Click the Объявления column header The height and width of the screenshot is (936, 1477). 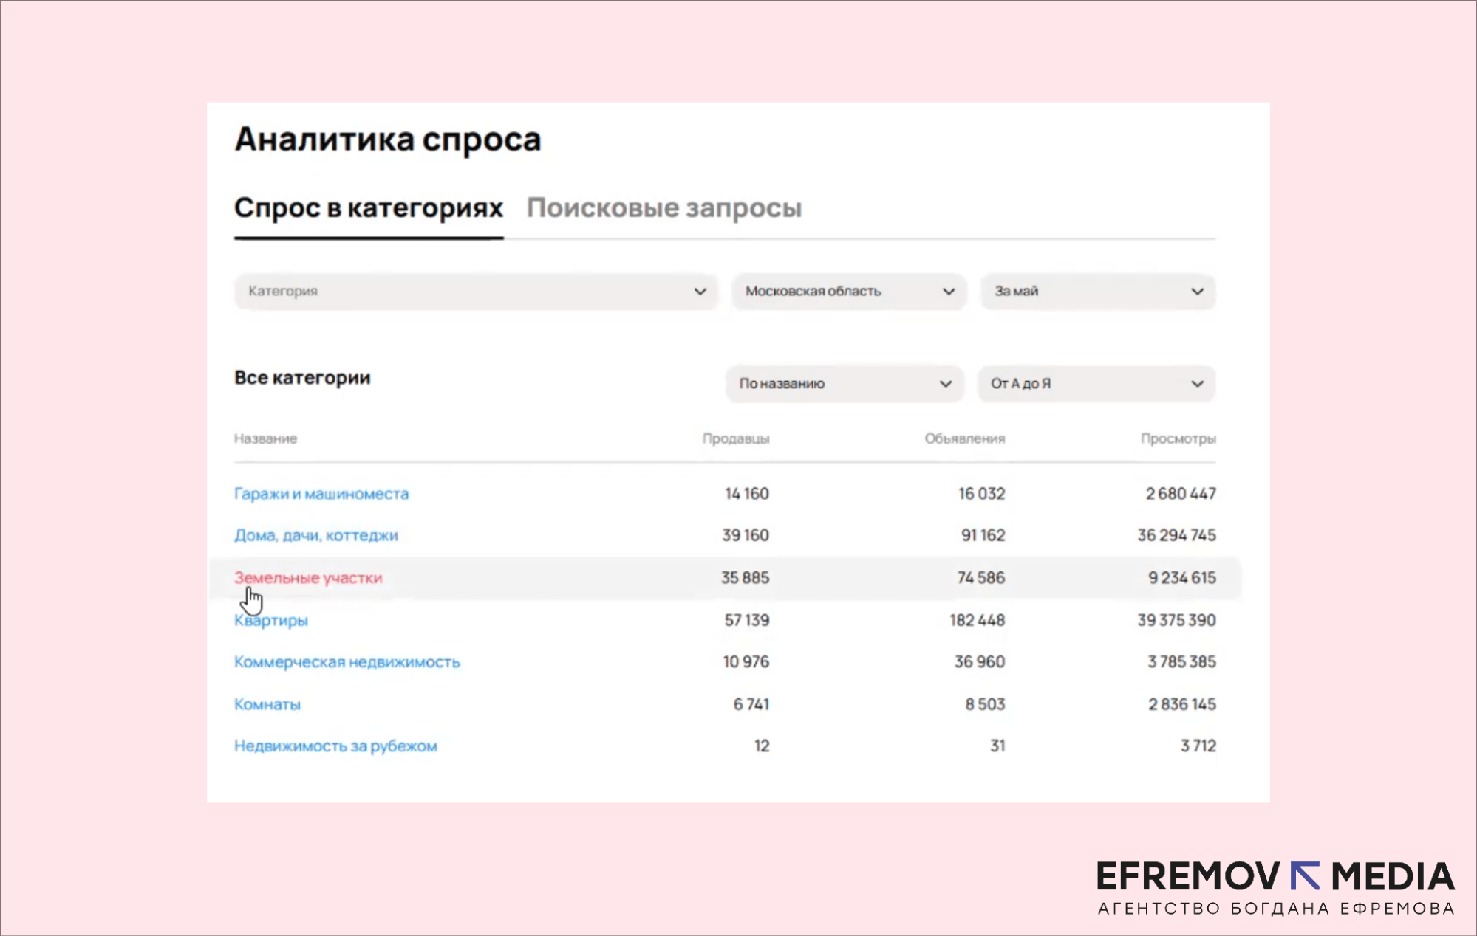click(964, 438)
